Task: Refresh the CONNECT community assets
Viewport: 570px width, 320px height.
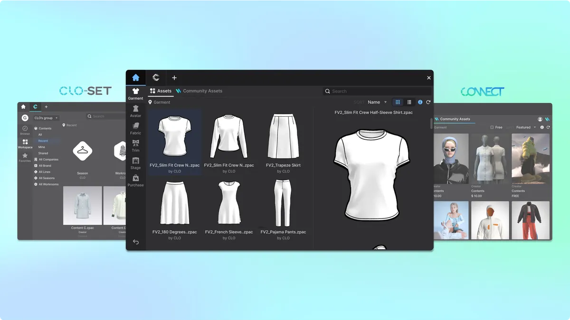Action: point(548,128)
